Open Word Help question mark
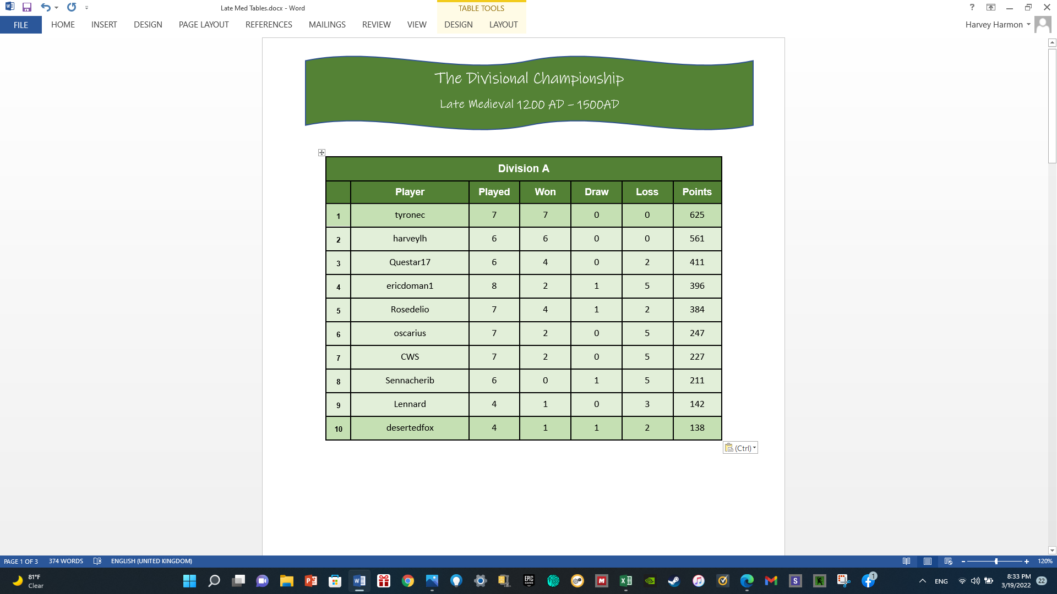The image size is (1057, 594). (972, 8)
